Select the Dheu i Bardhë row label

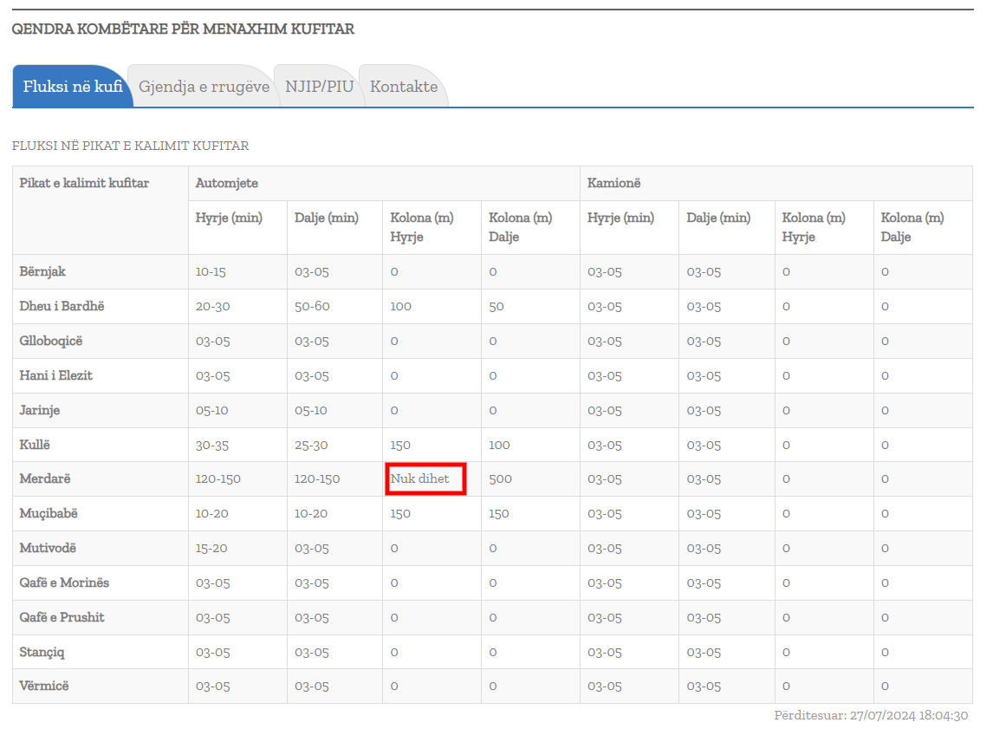coord(62,306)
